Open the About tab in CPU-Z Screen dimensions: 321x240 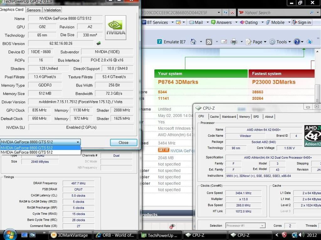(269, 117)
